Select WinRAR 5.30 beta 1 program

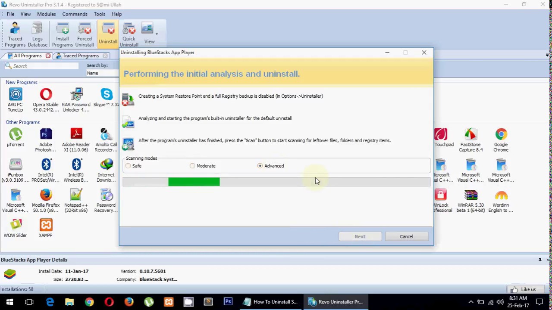coord(471,201)
